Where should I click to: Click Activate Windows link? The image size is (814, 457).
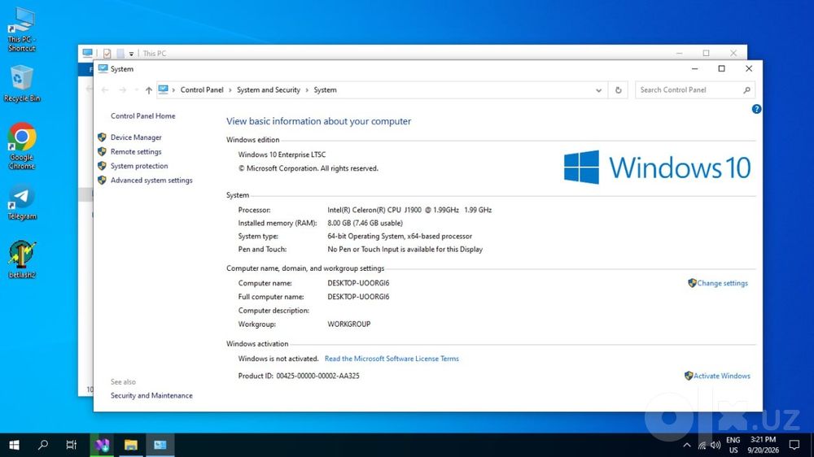tap(721, 376)
